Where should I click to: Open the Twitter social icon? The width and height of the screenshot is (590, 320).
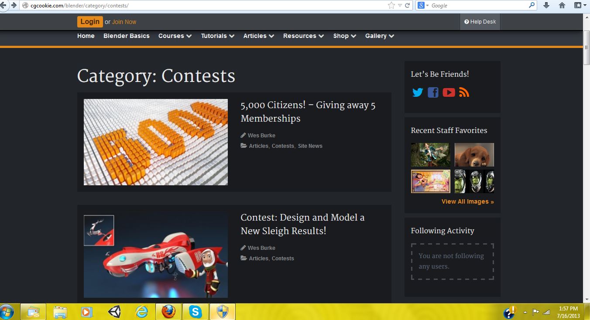coord(418,92)
